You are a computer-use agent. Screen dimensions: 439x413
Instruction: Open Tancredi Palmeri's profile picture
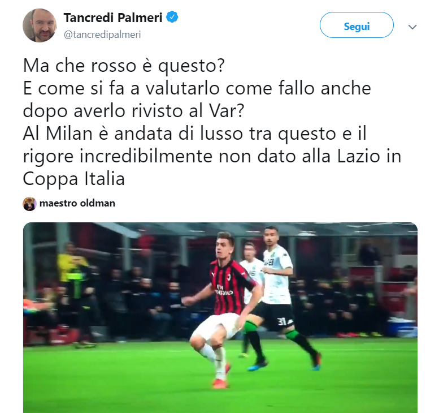pyautogui.click(x=40, y=25)
